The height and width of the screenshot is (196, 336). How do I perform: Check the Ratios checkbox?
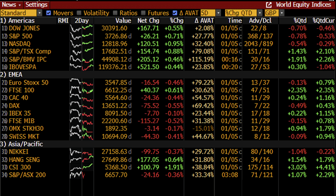[x=115, y=13]
